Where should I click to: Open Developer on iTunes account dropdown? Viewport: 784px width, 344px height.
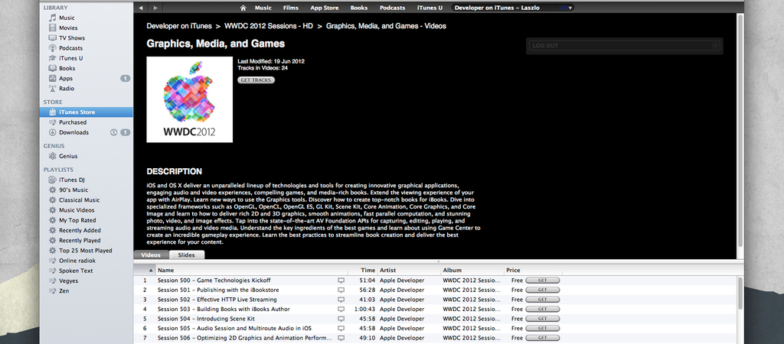point(512,8)
